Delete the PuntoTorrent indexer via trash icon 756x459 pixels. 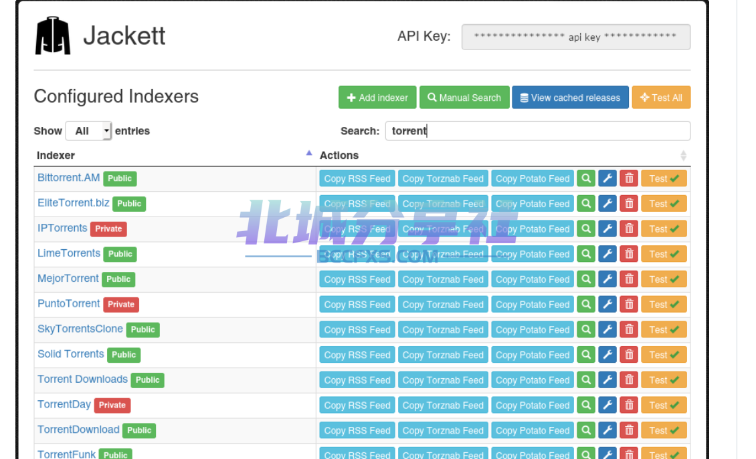(629, 305)
